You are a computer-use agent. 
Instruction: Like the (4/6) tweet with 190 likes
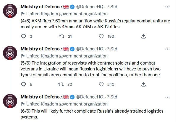pos(101,36)
